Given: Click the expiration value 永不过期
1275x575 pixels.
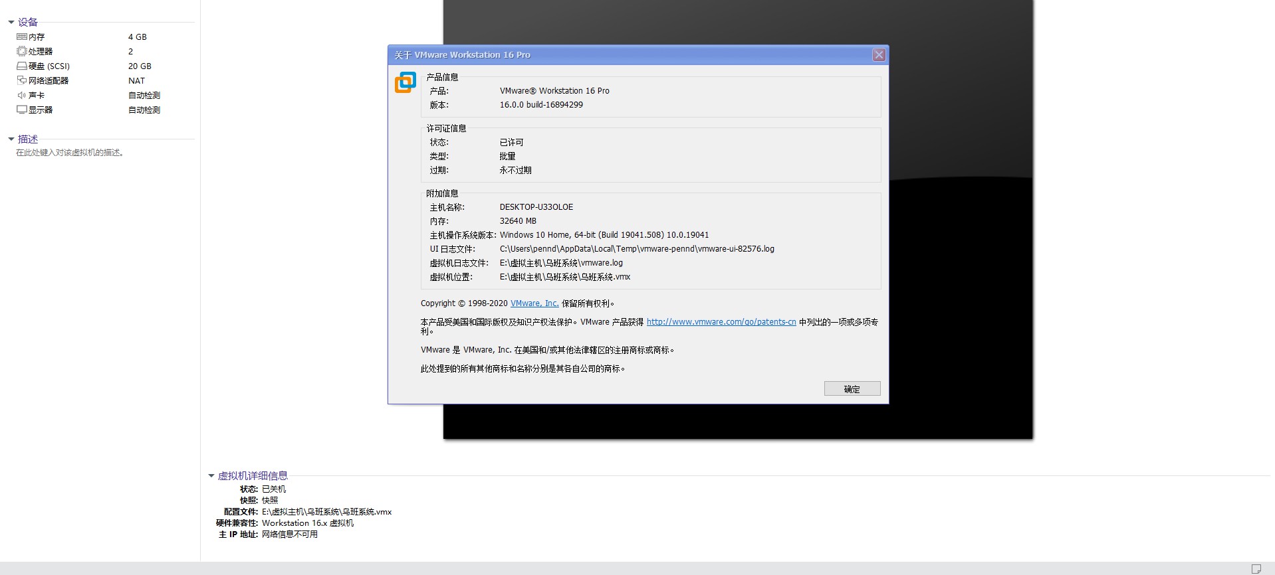Looking at the screenshot, I should [x=516, y=171].
